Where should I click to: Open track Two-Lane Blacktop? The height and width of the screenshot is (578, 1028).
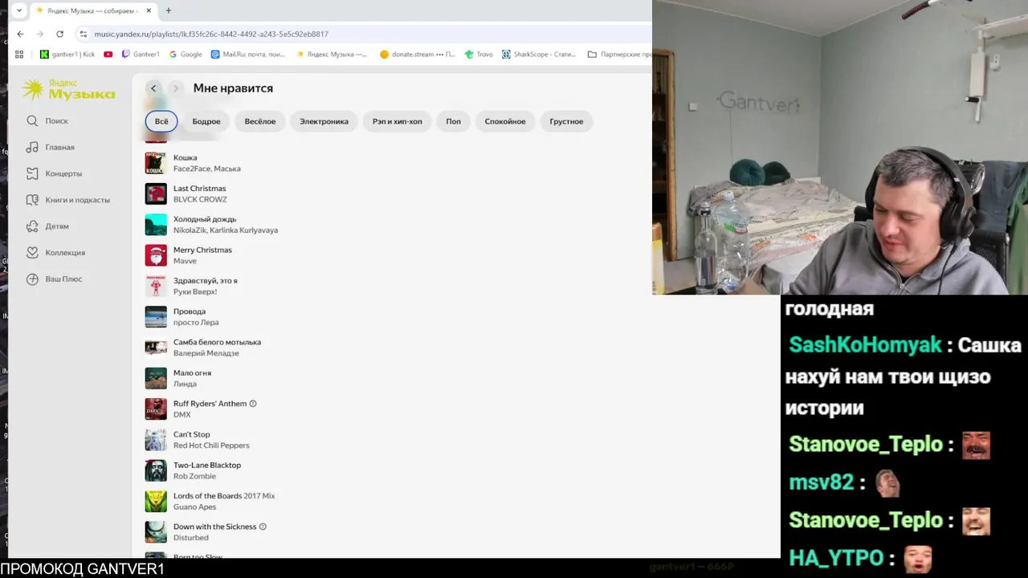(207, 465)
